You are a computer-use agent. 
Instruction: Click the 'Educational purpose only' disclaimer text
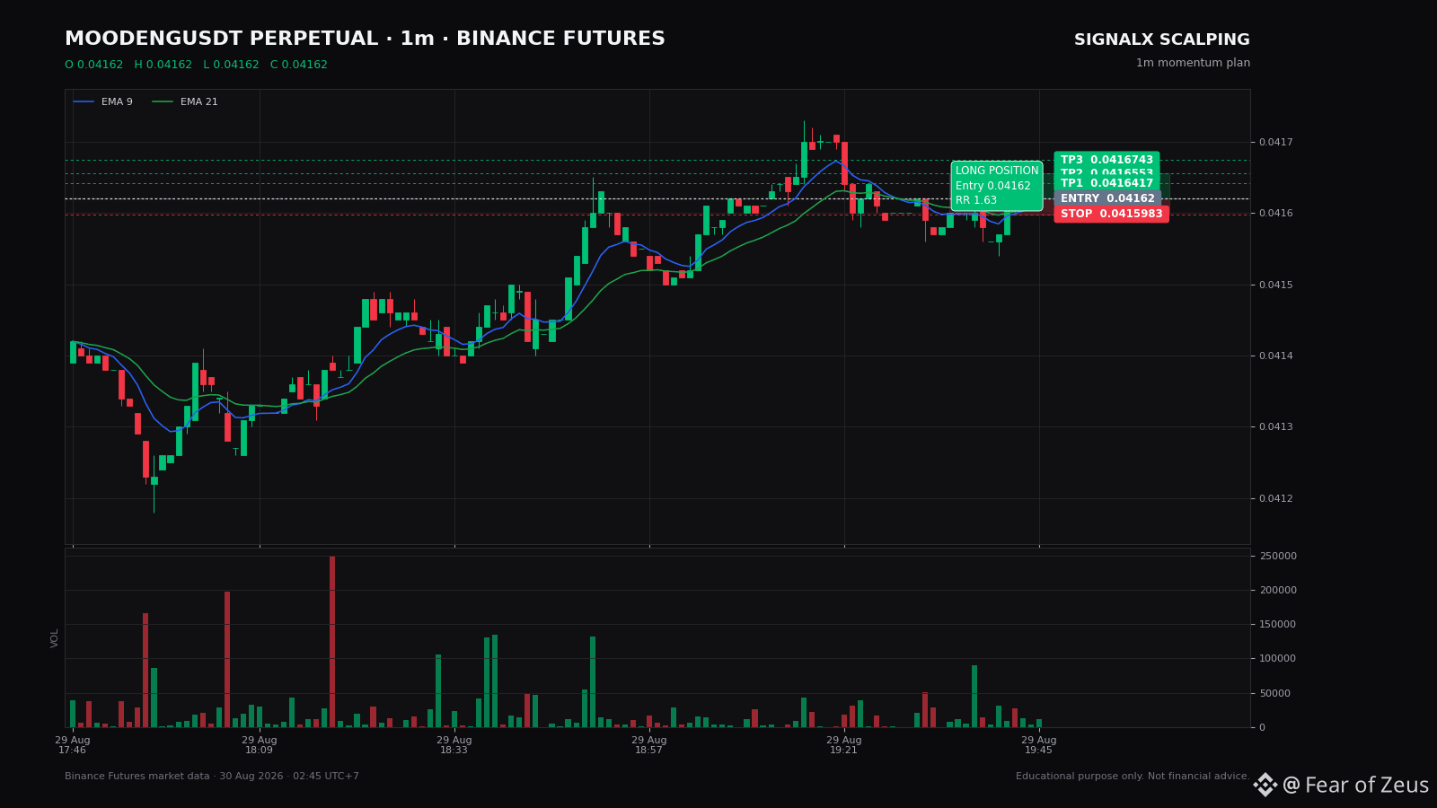(x=1133, y=776)
